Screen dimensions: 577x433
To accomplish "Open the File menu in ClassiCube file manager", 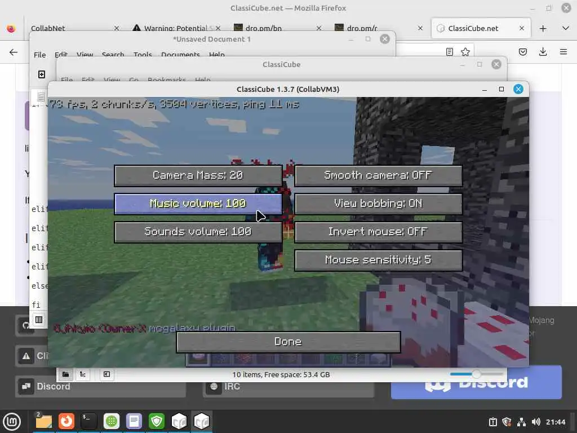I will 66,79.
